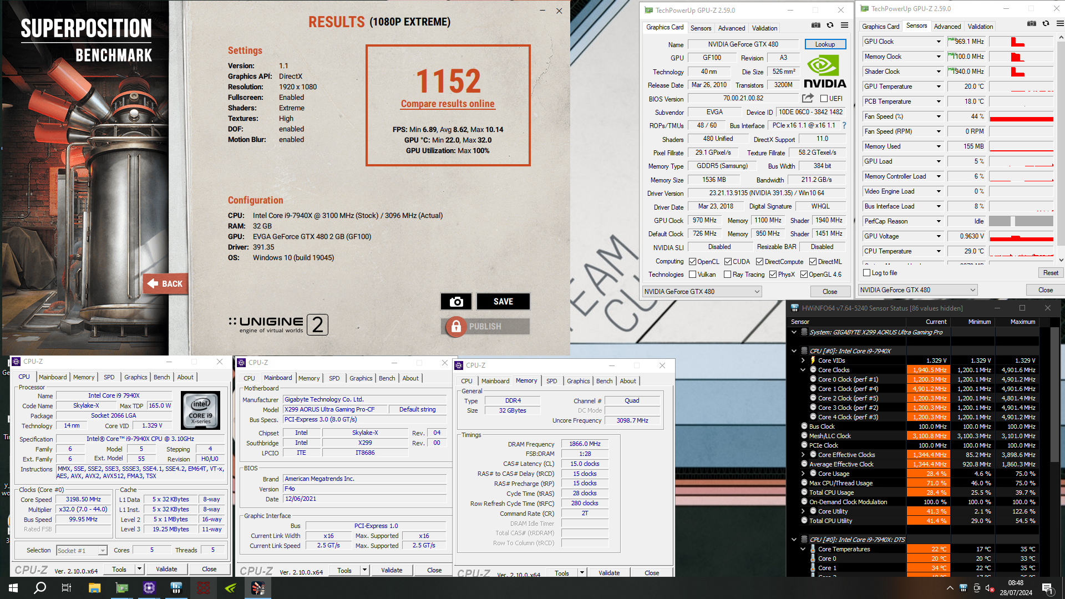Toggle the DirectML checkbox
This screenshot has height=599, width=1065.
813,261
